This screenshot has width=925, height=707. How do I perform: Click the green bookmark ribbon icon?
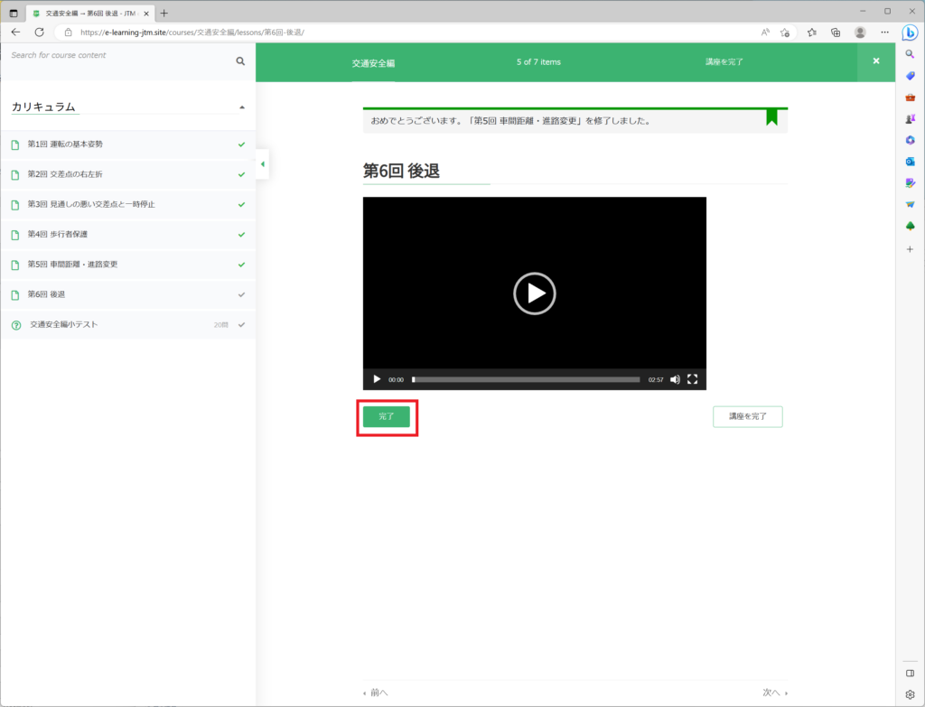click(x=771, y=117)
